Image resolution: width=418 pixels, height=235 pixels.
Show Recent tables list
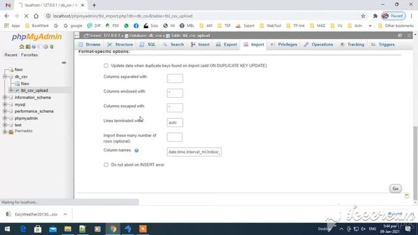coord(10,55)
